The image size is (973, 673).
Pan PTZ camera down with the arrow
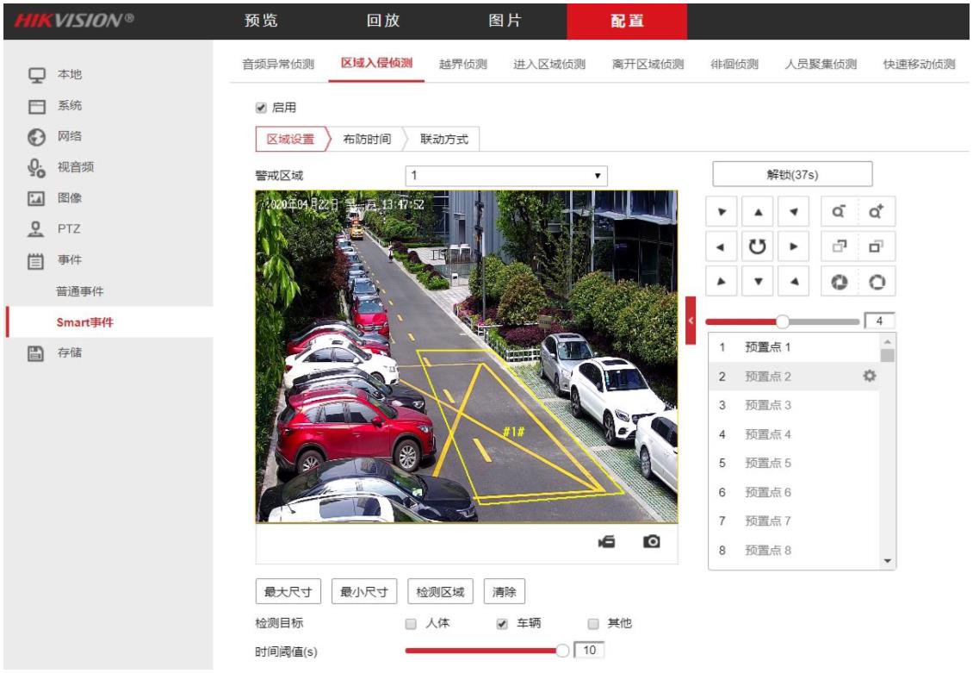tap(758, 281)
